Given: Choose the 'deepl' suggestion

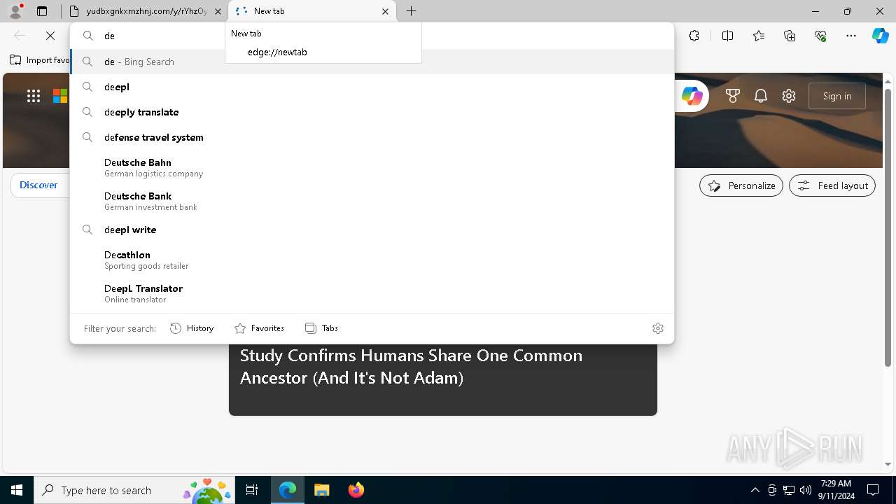Looking at the screenshot, I should pos(372,87).
